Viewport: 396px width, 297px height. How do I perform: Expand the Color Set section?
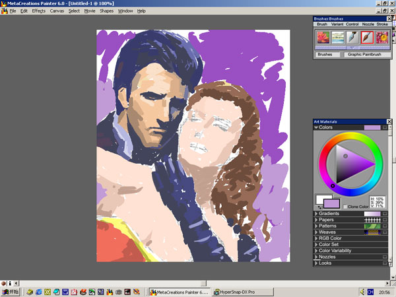(316, 244)
